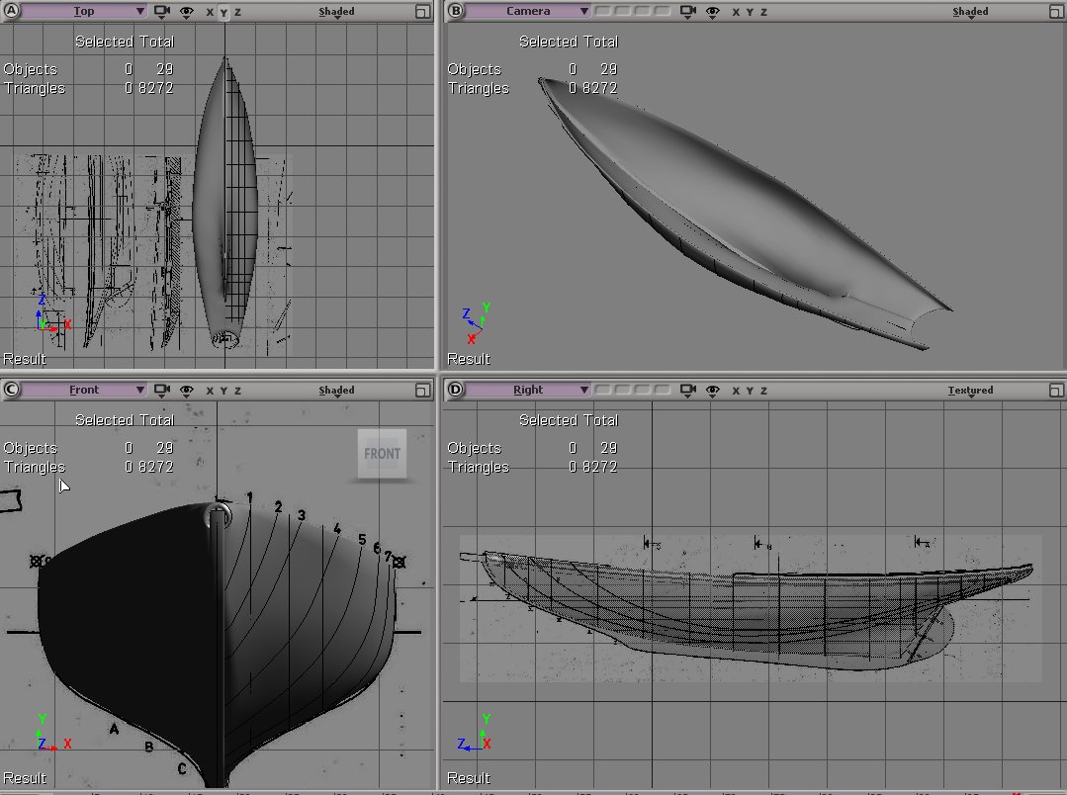Image resolution: width=1067 pixels, height=795 pixels.
Task: Open Textured display menu in Right viewport
Action: 970,391
